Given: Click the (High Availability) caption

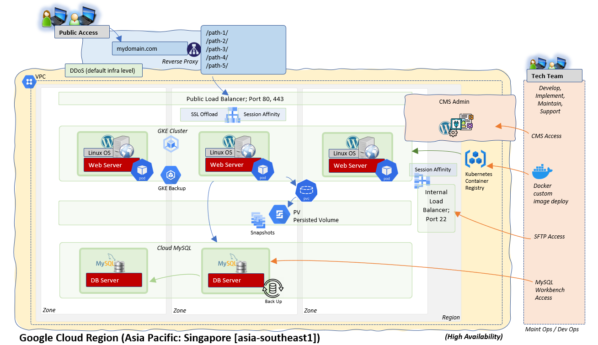Looking at the screenshot, I should (x=474, y=337).
